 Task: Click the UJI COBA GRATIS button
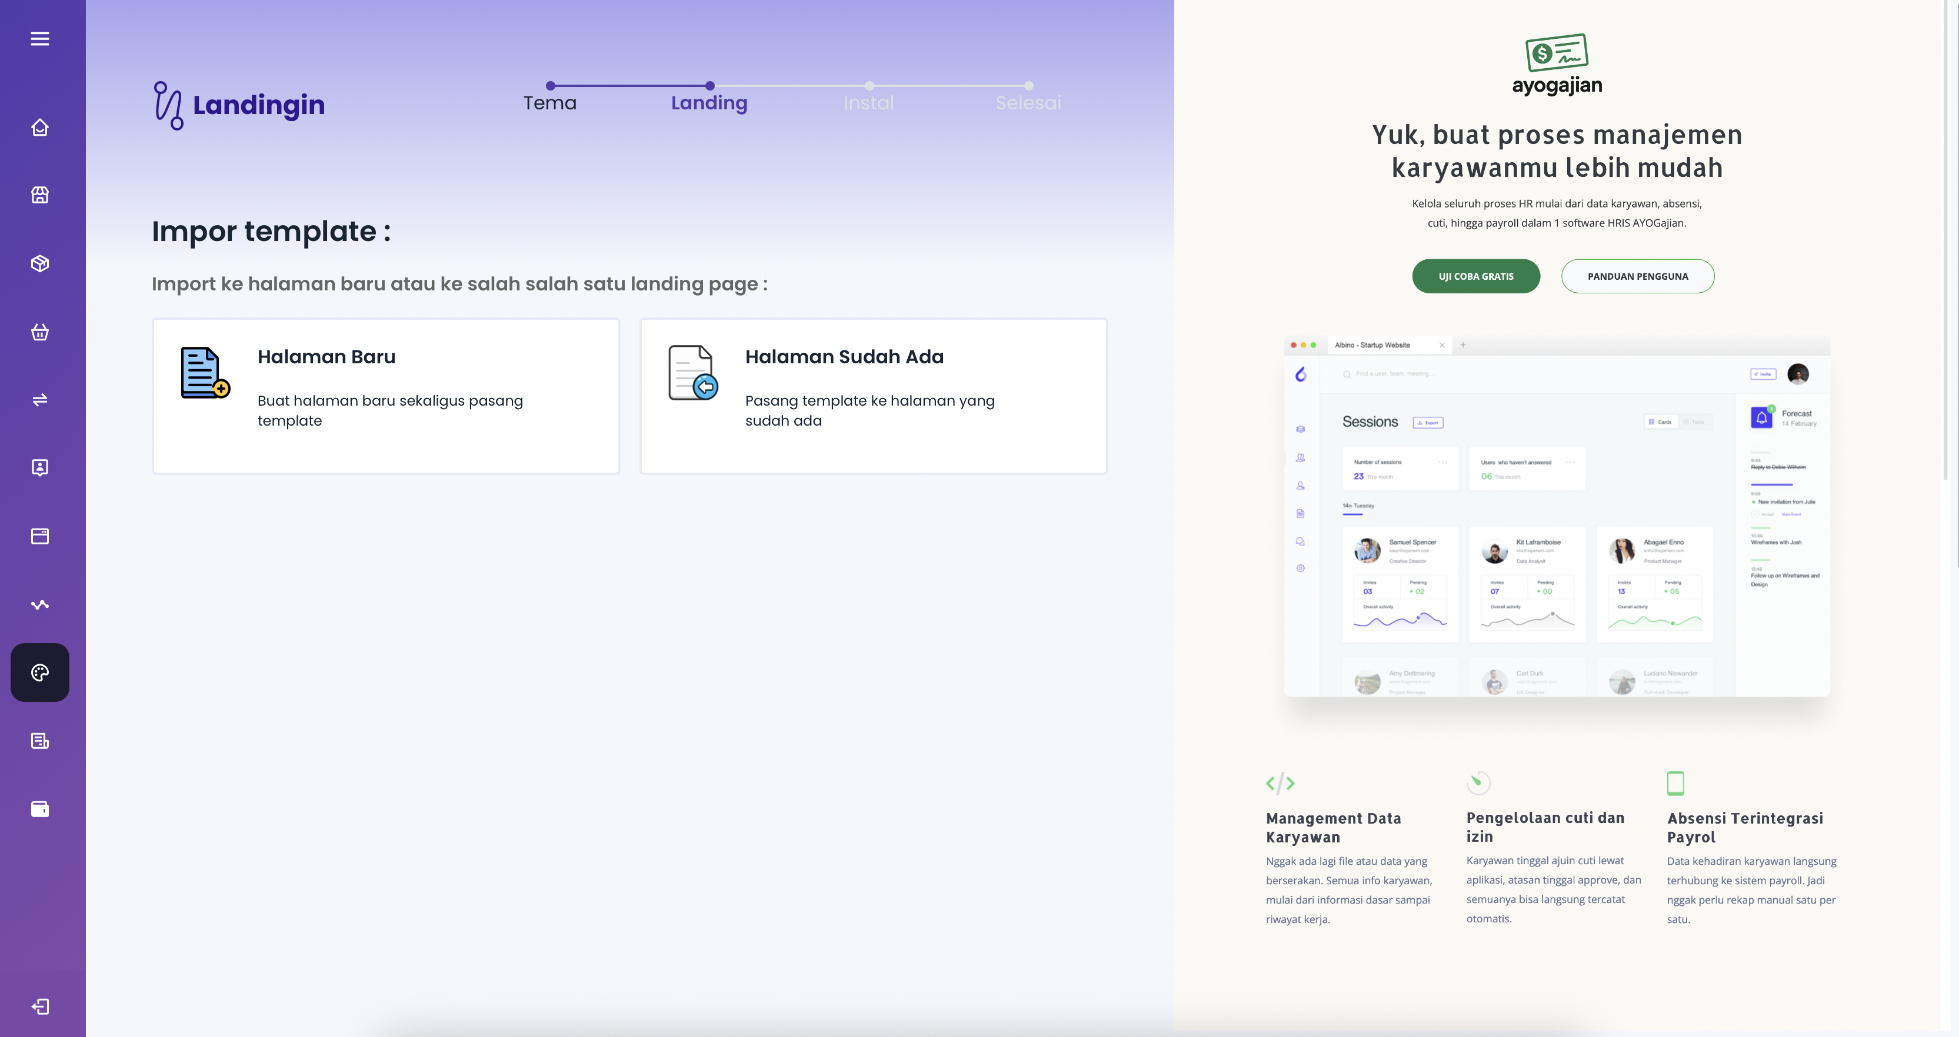point(1475,276)
